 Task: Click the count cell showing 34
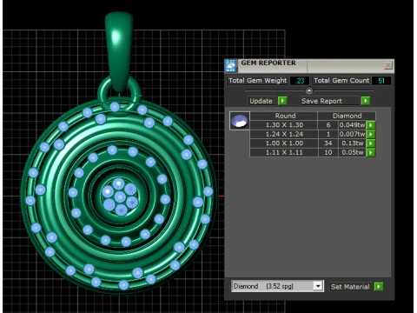pyautogui.click(x=328, y=143)
